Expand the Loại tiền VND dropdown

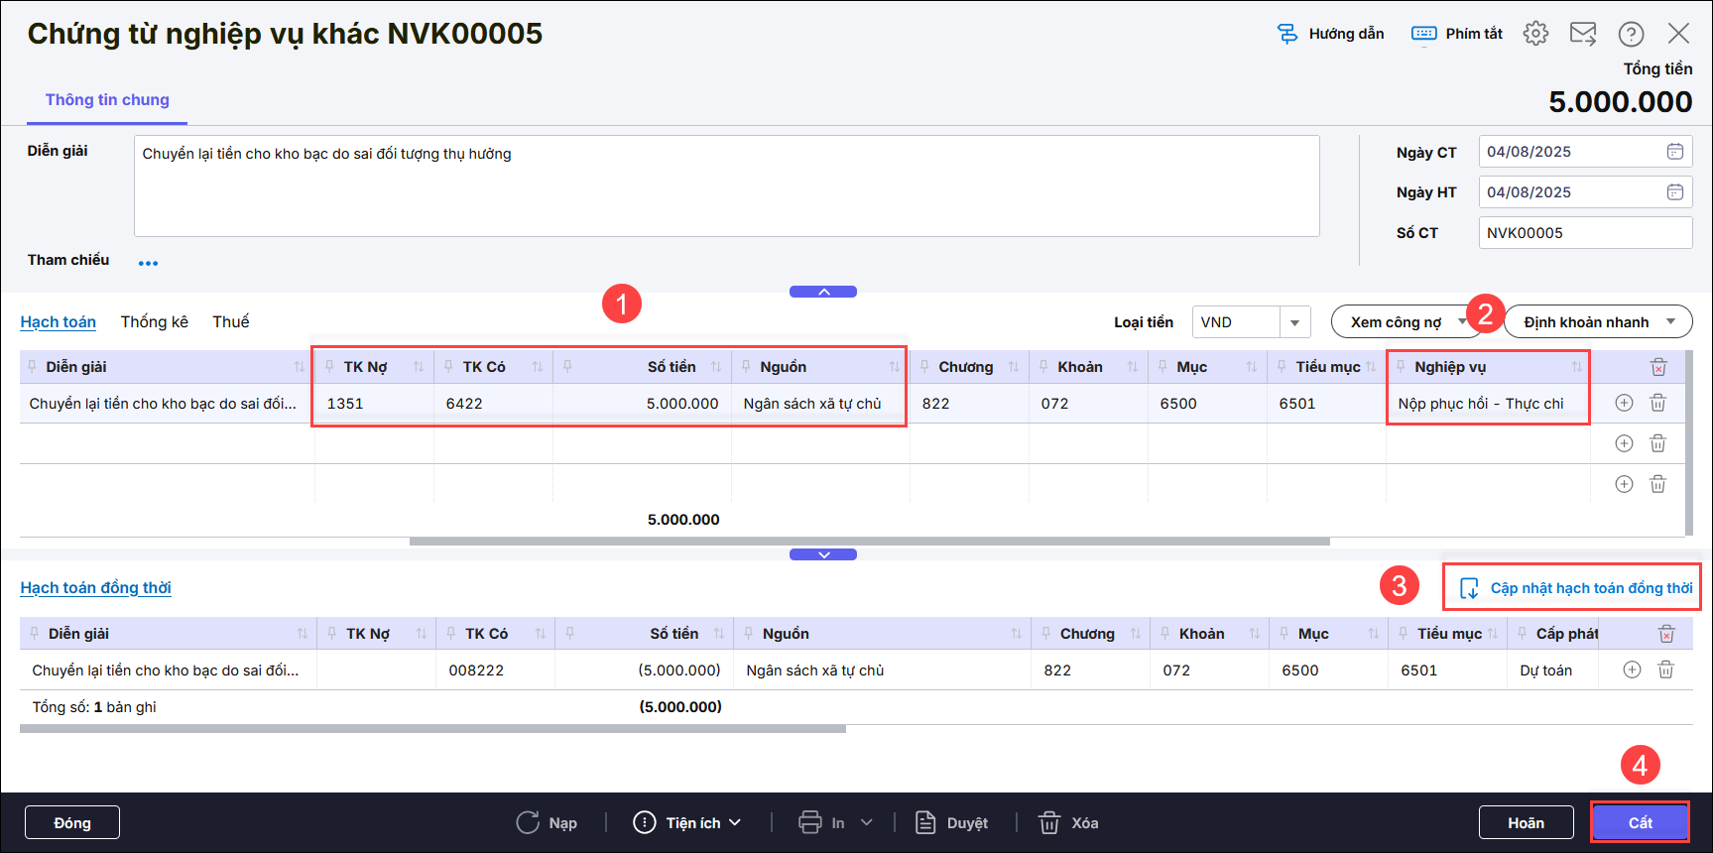1294,322
